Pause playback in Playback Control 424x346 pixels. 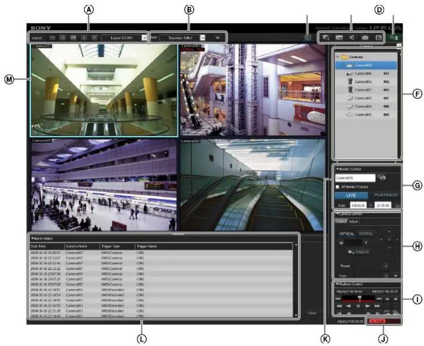coord(358,306)
